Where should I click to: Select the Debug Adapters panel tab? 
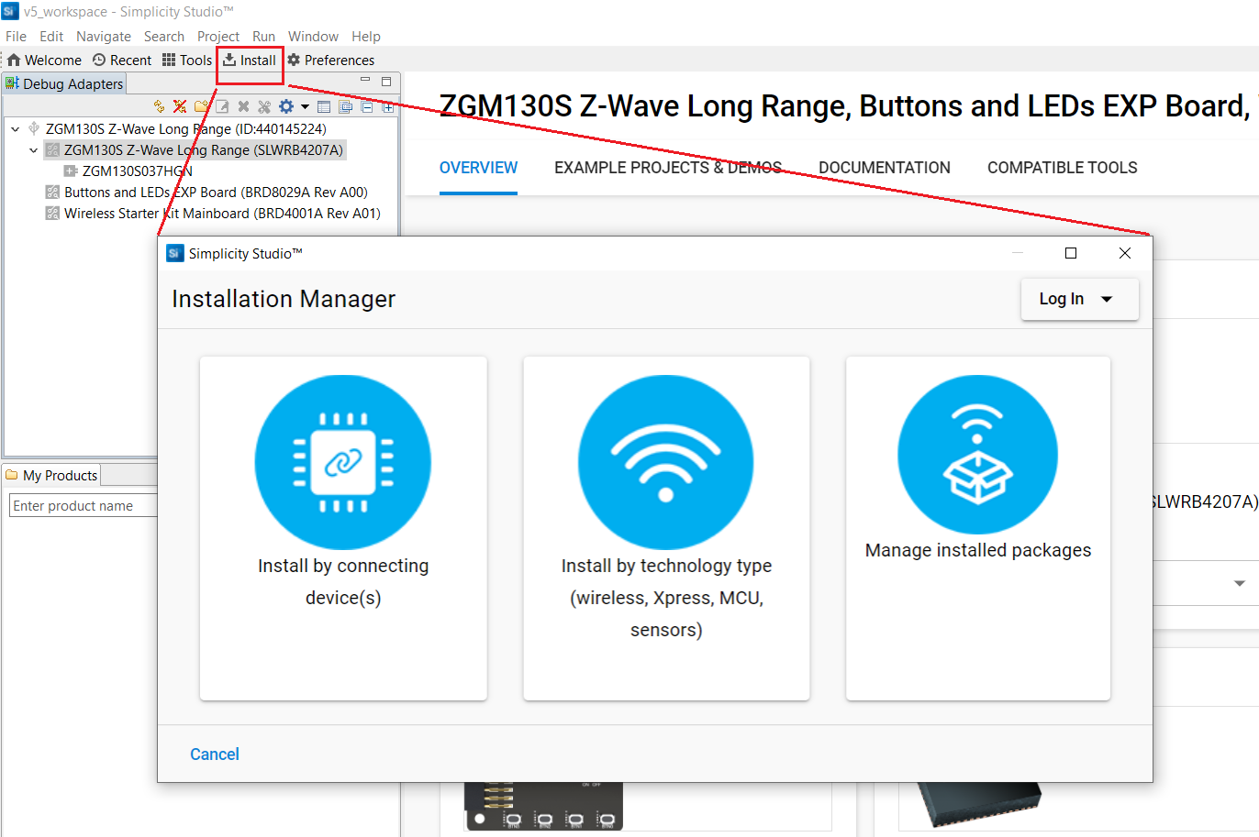click(x=64, y=83)
